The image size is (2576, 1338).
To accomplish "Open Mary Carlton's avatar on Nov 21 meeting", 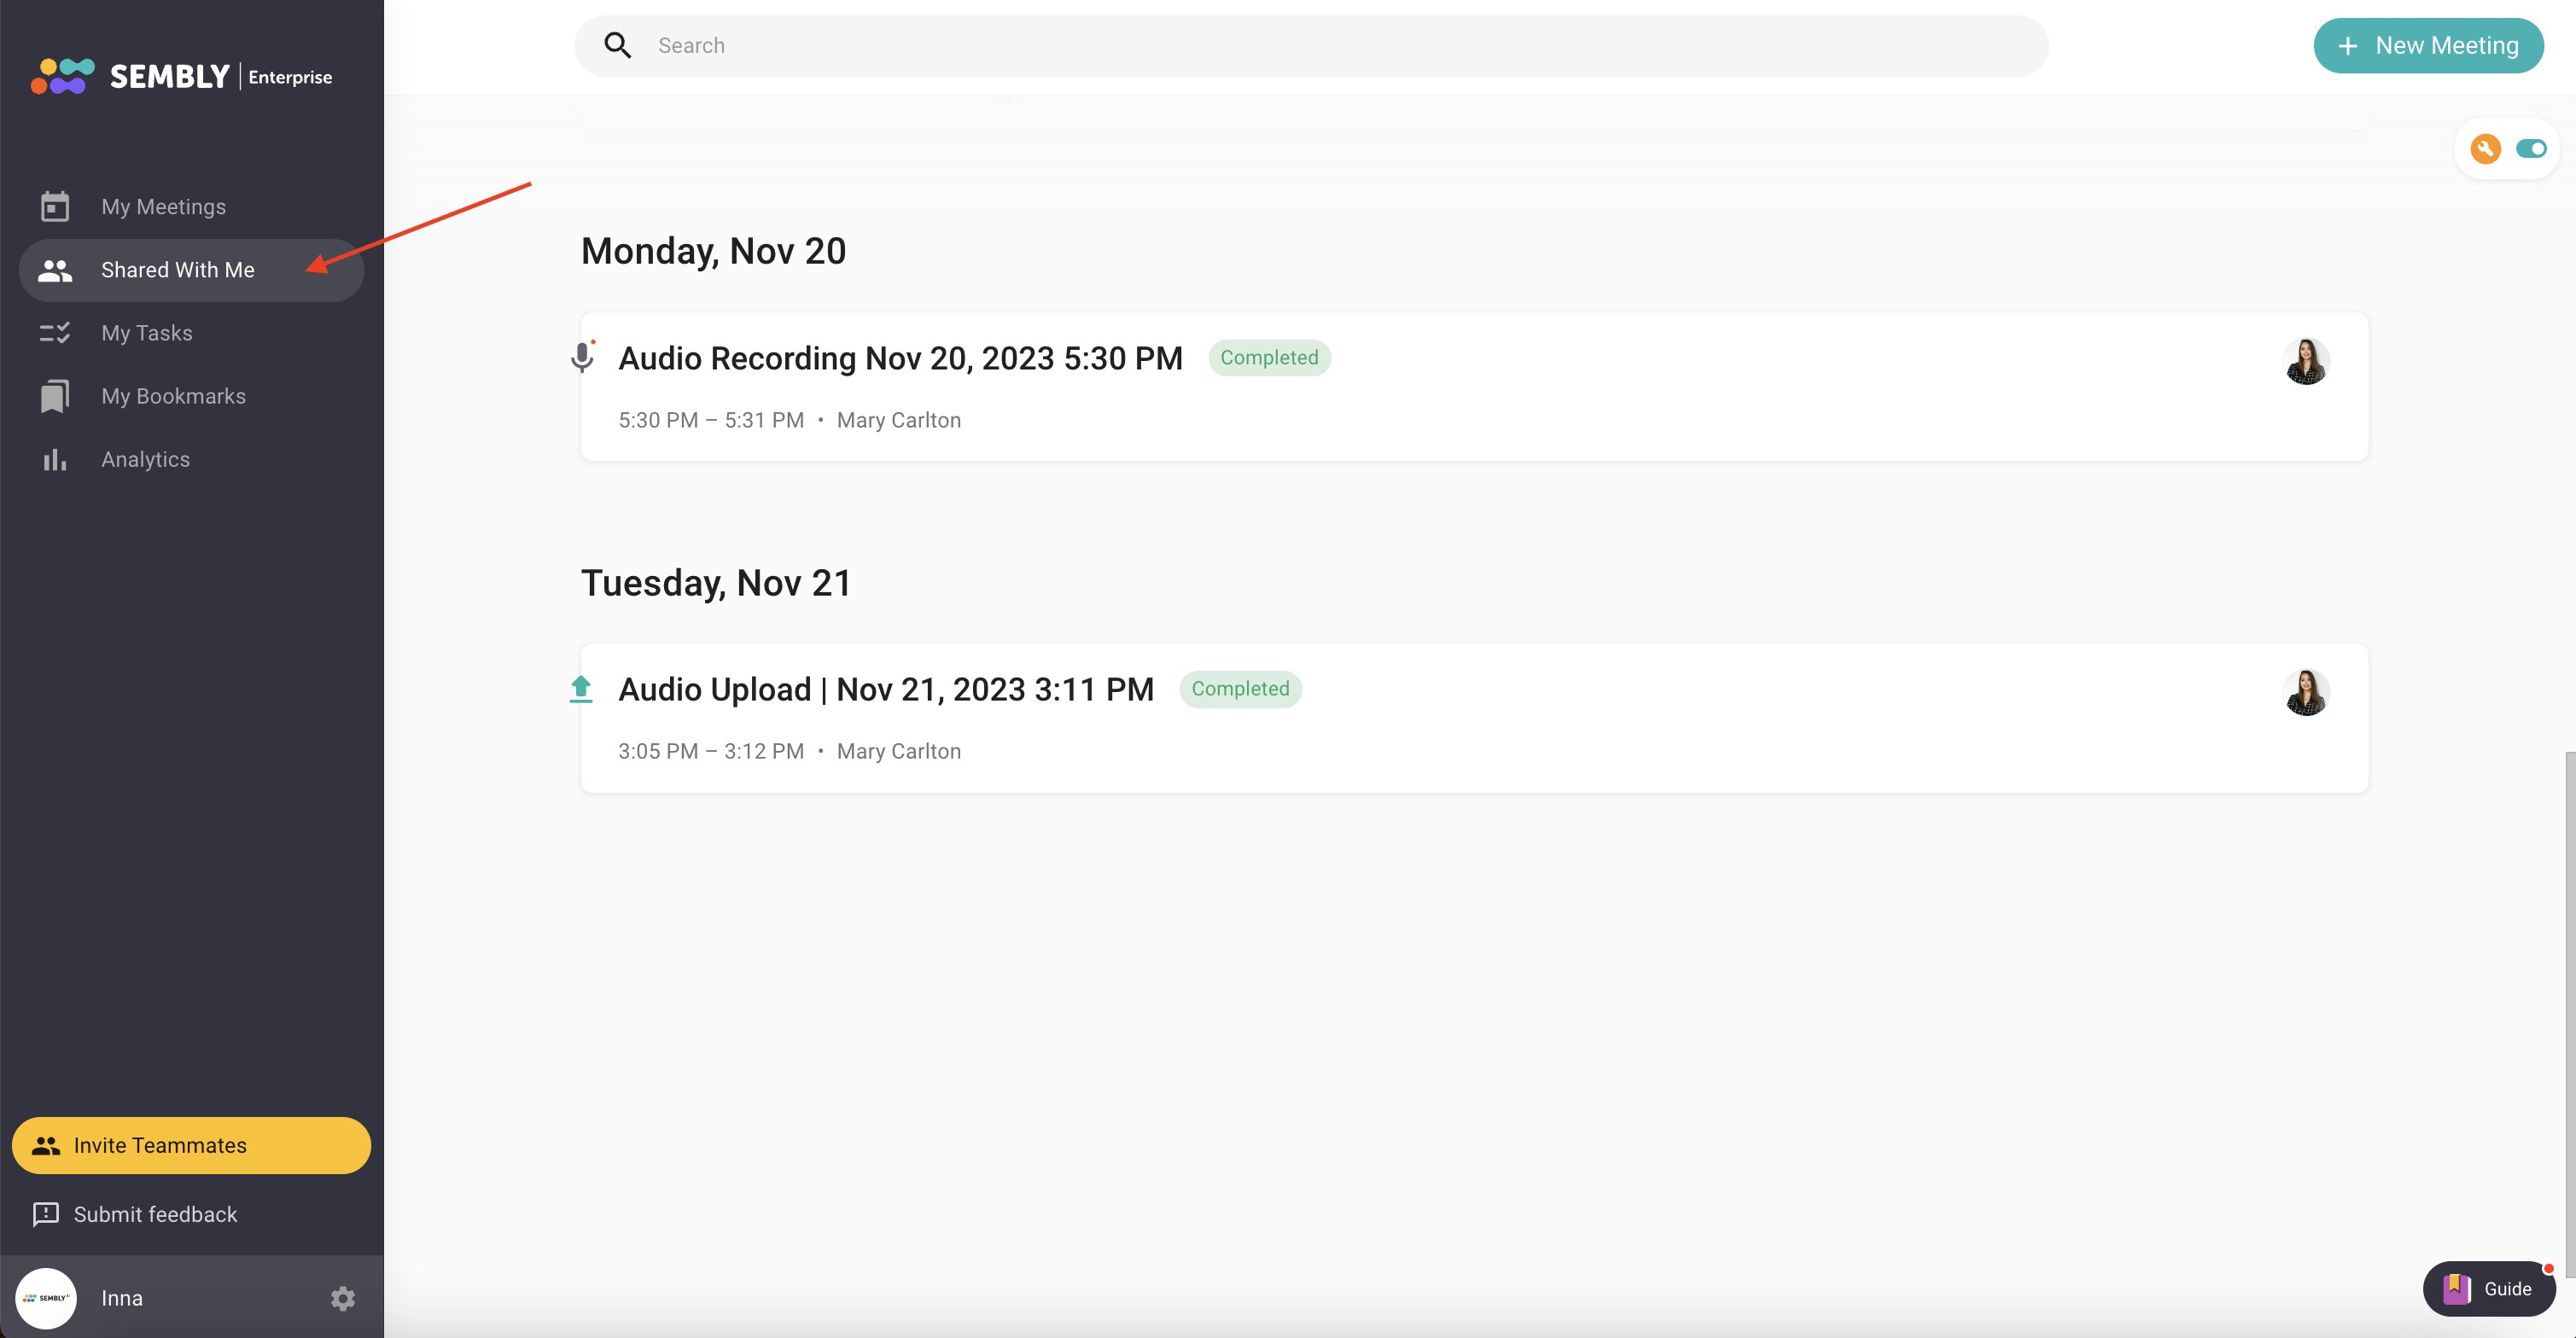I will point(2306,692).
